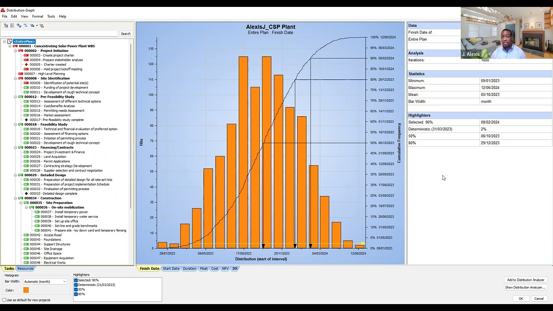Viewport: 553px width, 311px height.
Task: Open the filter icon's dropdown arrow
Action: tap(37, 25)
